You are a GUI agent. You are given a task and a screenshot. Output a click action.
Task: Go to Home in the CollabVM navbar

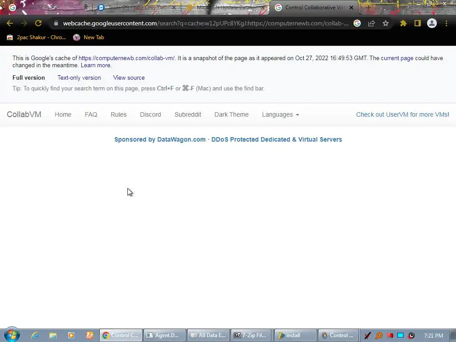coord(63,114)
